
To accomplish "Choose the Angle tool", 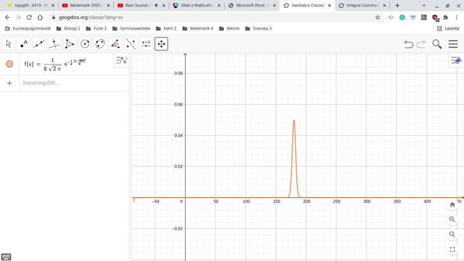I will tap(115, 44).
